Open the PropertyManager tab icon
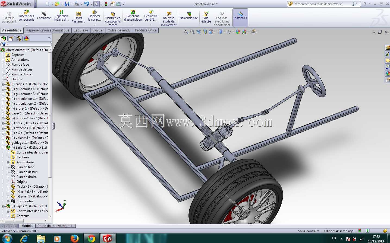390x243 pixels. point(11,39)
